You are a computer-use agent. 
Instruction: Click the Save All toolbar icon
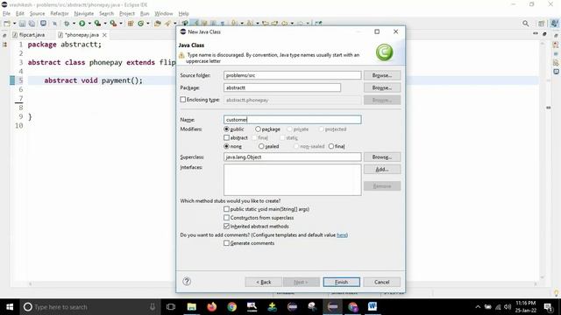pyautogui.click(x=32, y=24)
